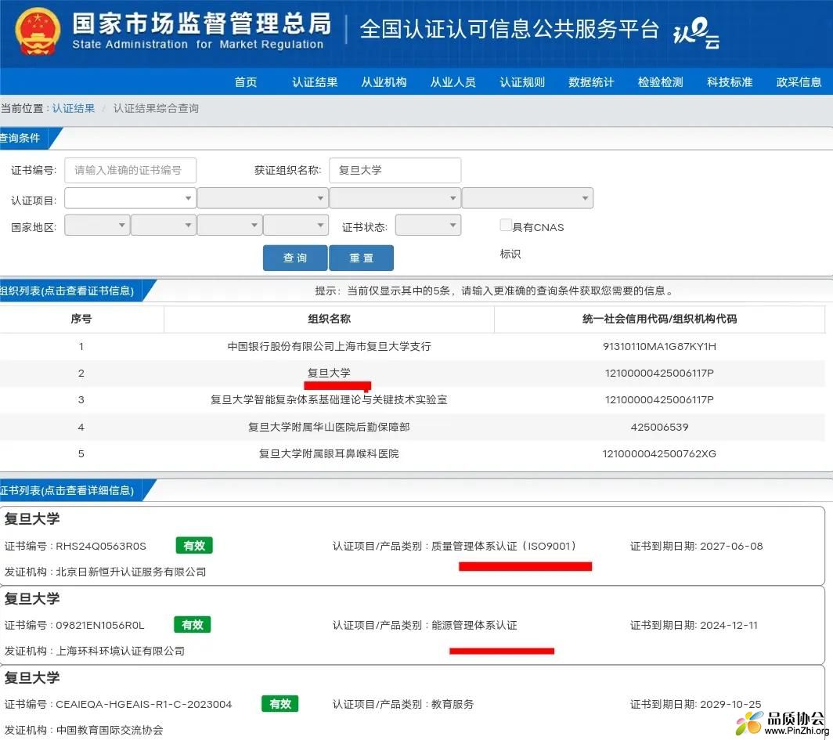
Task: Expand the second 国家地区 dropdown
Action: click(164, 226)
